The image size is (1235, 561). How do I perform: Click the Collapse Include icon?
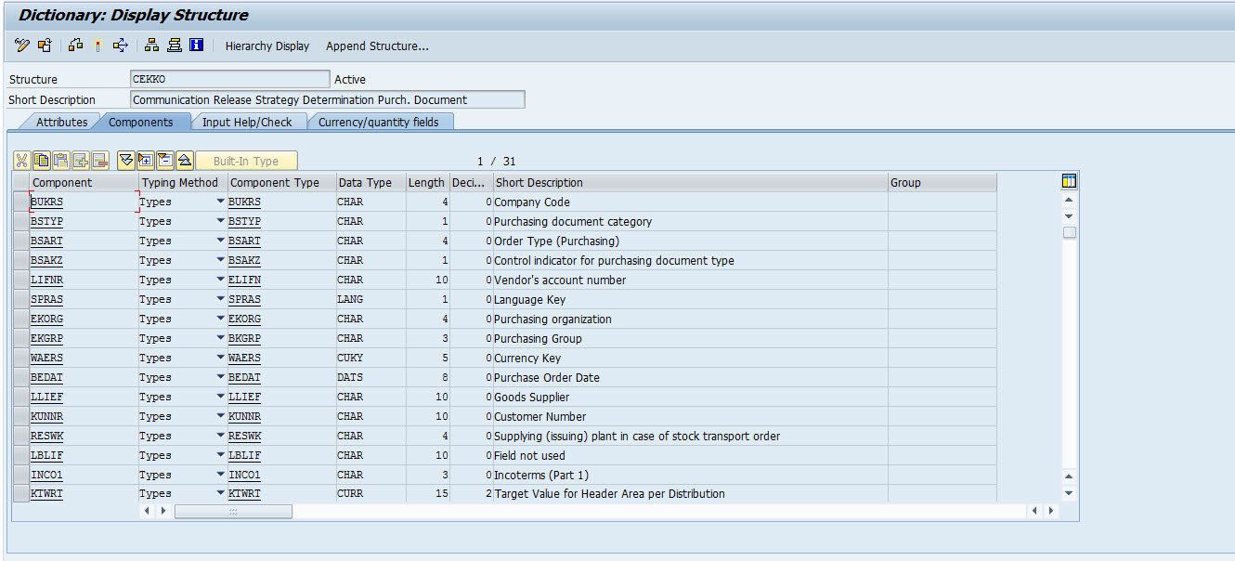[165, 160]
